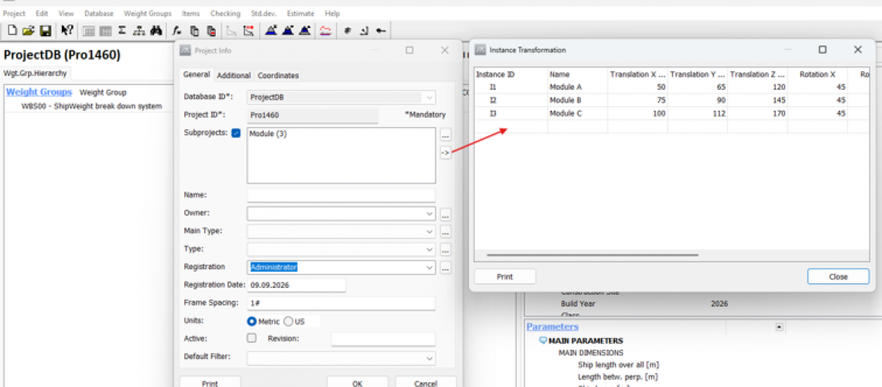
Task: Click the Type ellipsis button
Action: click(x=446, y=249)
